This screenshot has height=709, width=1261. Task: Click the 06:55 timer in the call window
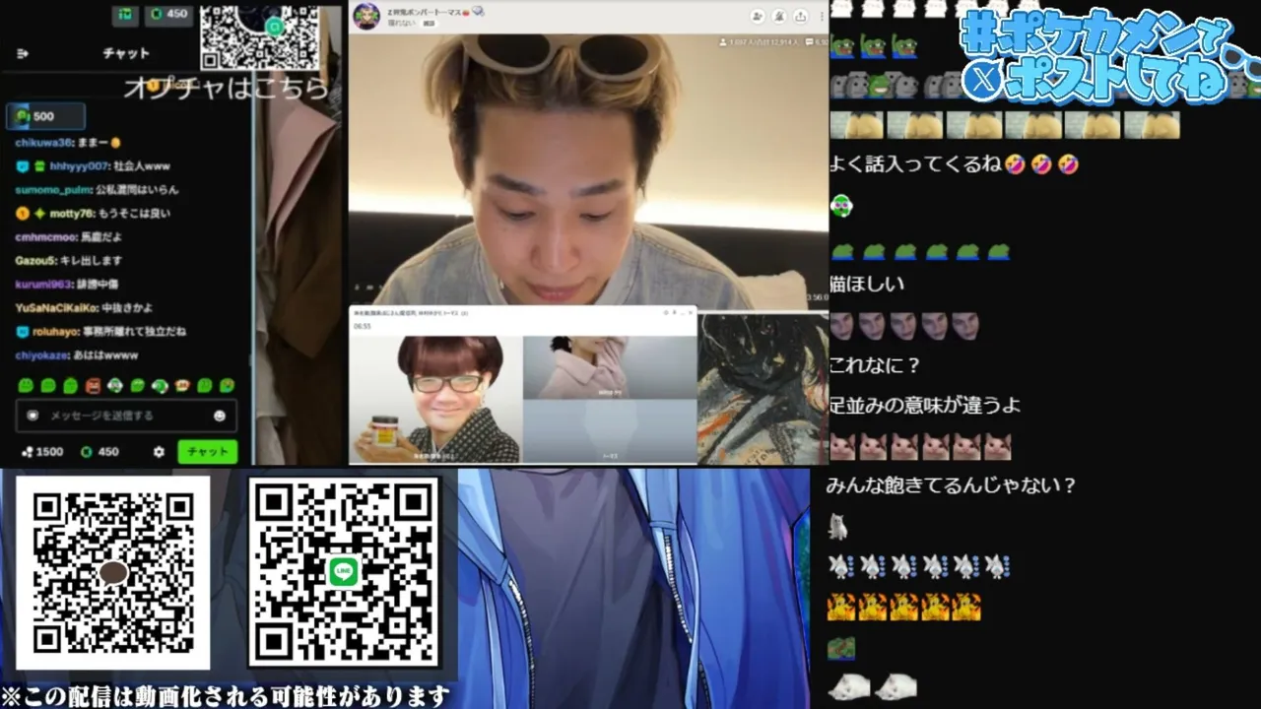(362, 326)
